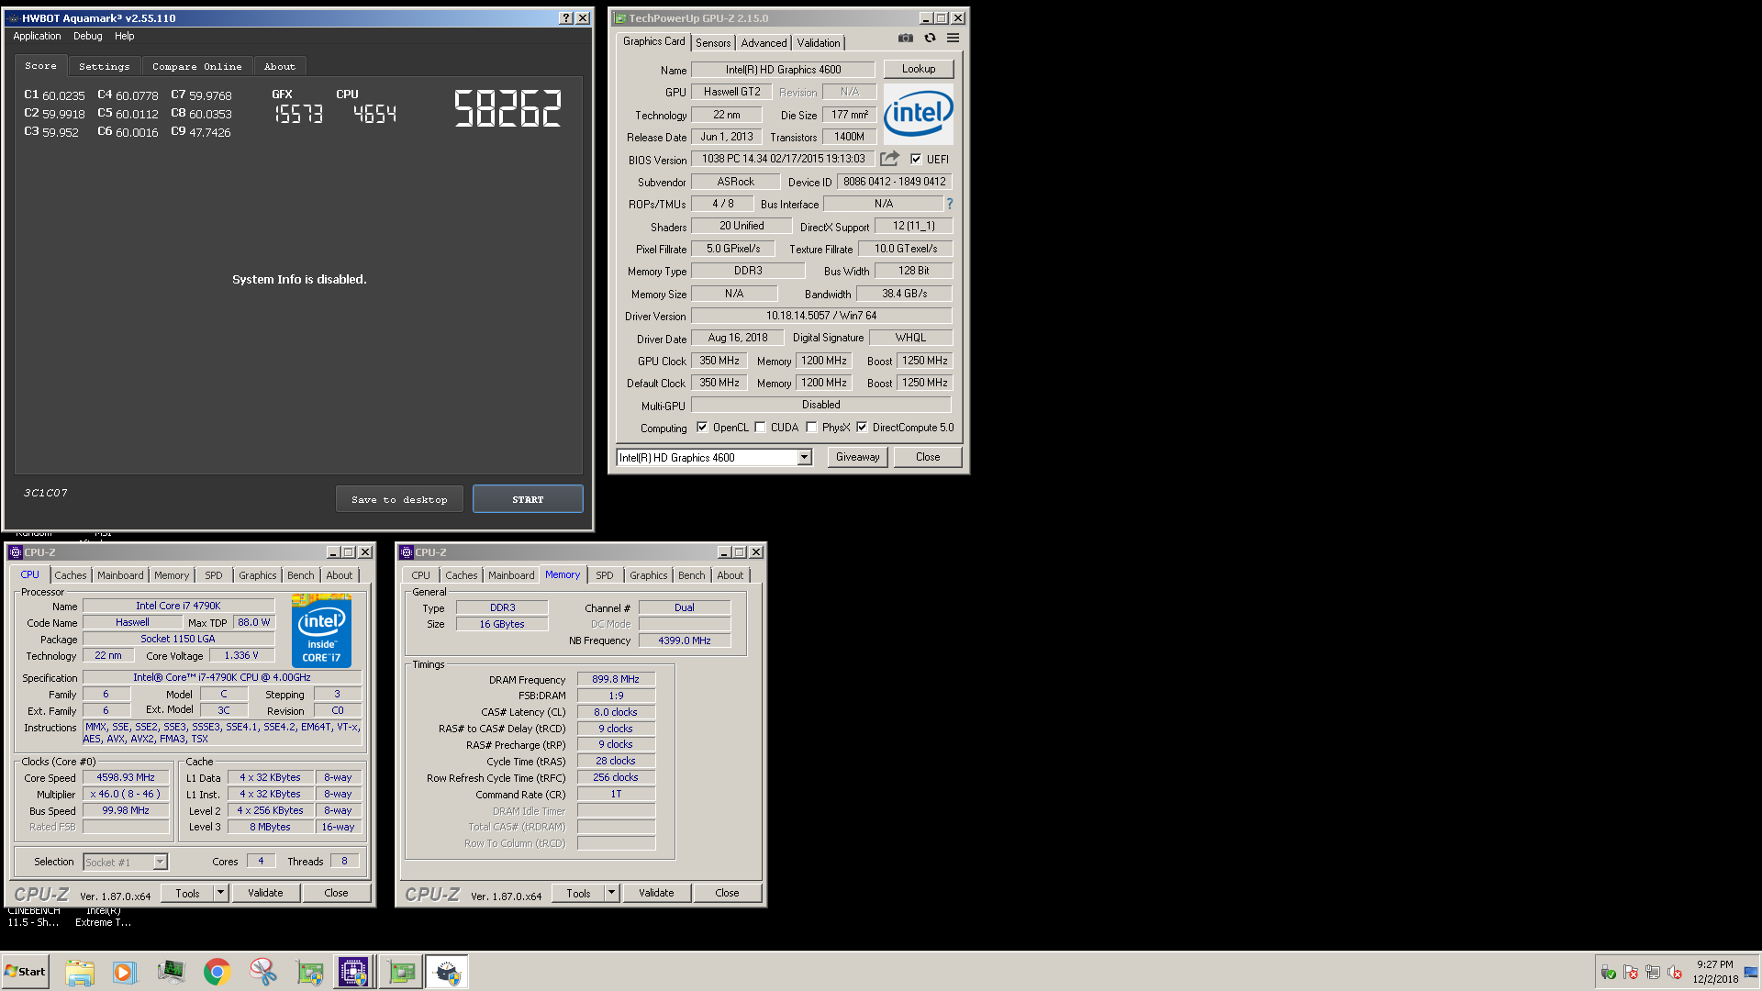The width and height of the screenshot is (1762, 991).
Task: Click the help question mark in the Aquamark title bar
Action: point(565,17)
